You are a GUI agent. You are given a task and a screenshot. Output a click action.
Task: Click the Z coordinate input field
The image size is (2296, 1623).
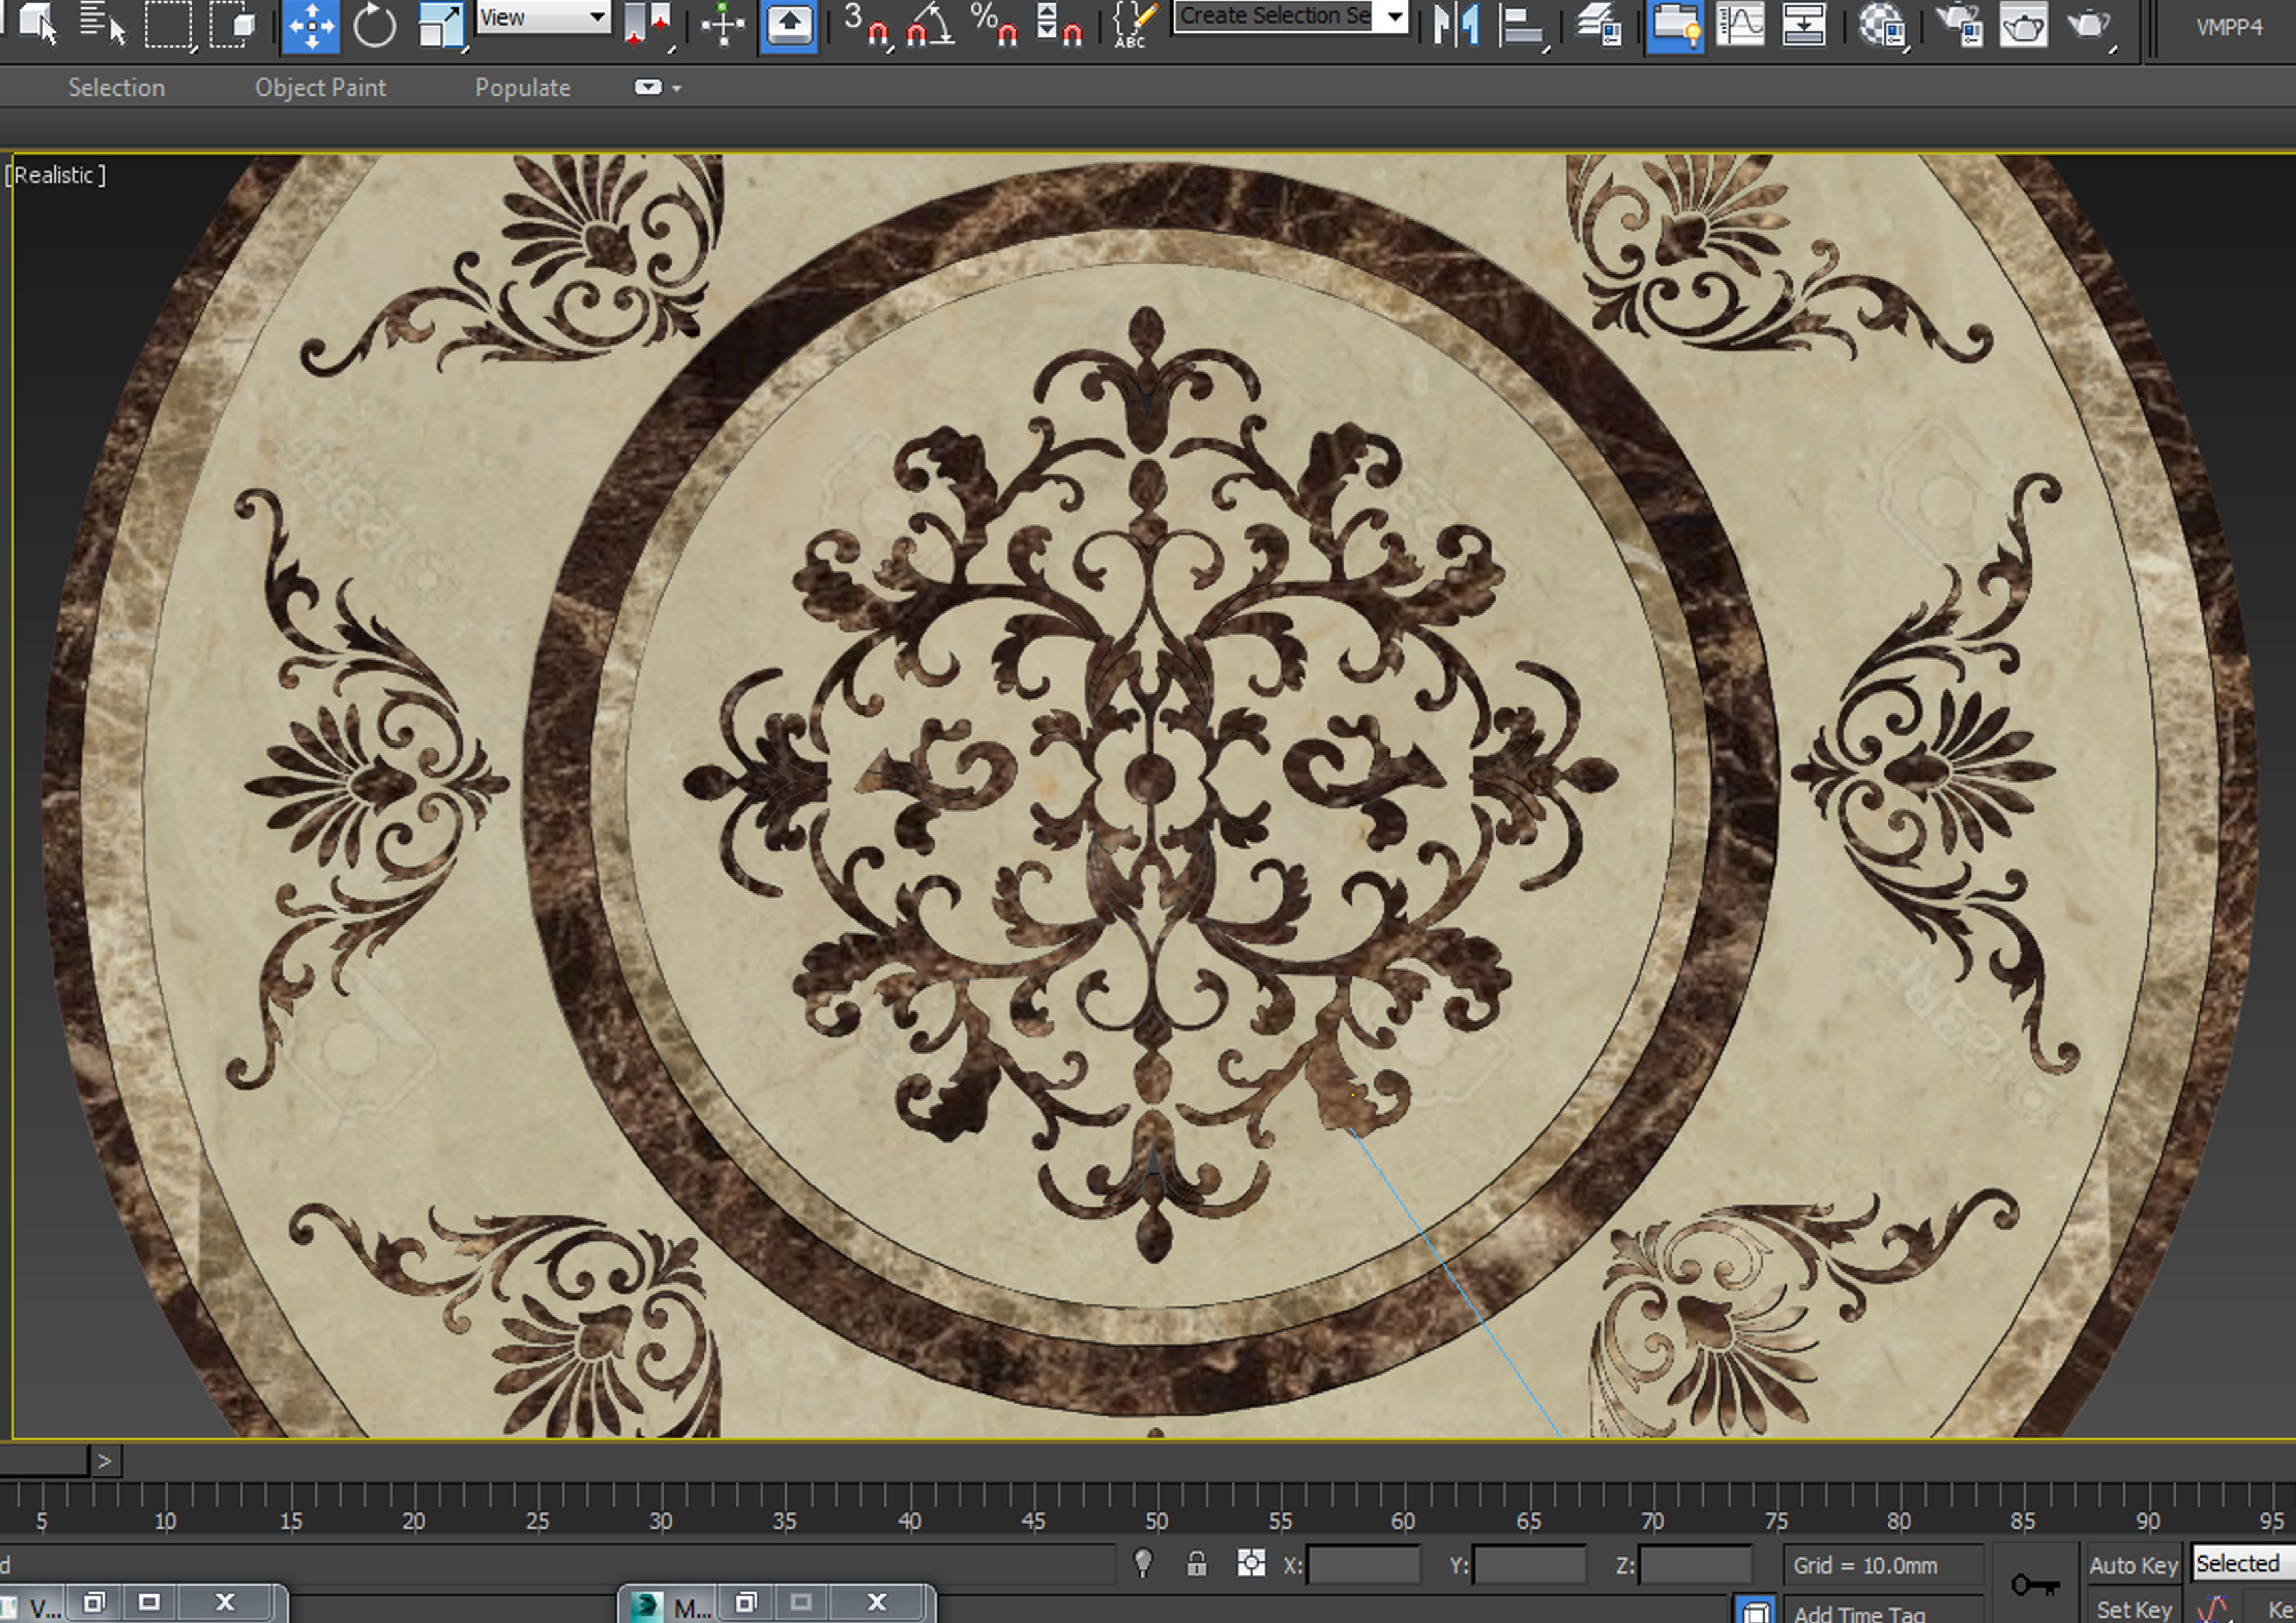(x=1696, y=1565)
